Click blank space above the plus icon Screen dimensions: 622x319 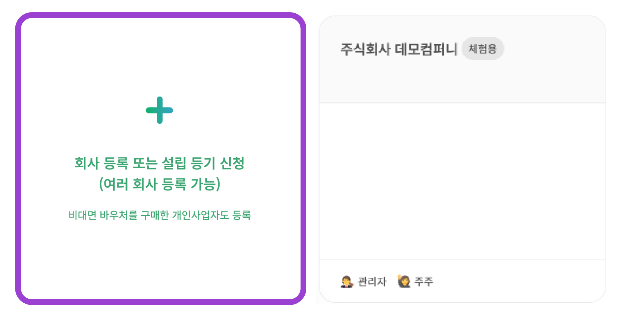pos(159,58)
